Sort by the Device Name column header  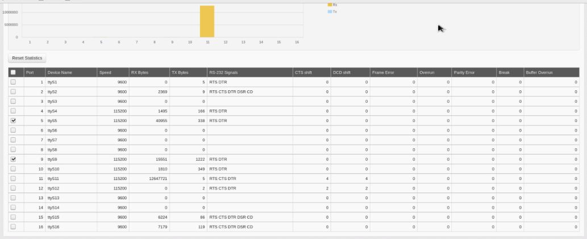coord(60,73)
